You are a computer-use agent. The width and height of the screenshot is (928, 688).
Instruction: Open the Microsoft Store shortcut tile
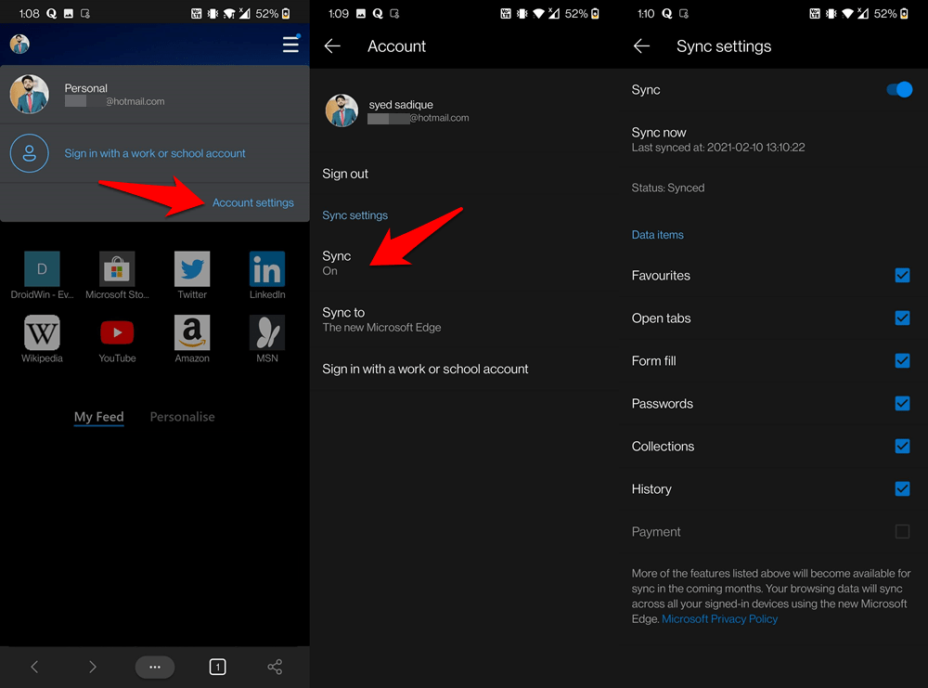coord(117,276)
